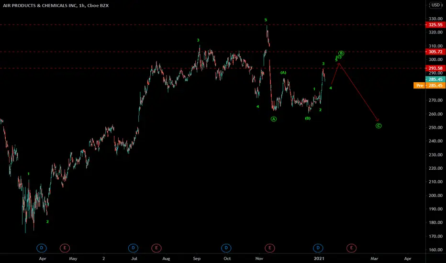Open the earnings E marker before Aug
The width and height of the screenshot is (446, 263).
(156, 248)
